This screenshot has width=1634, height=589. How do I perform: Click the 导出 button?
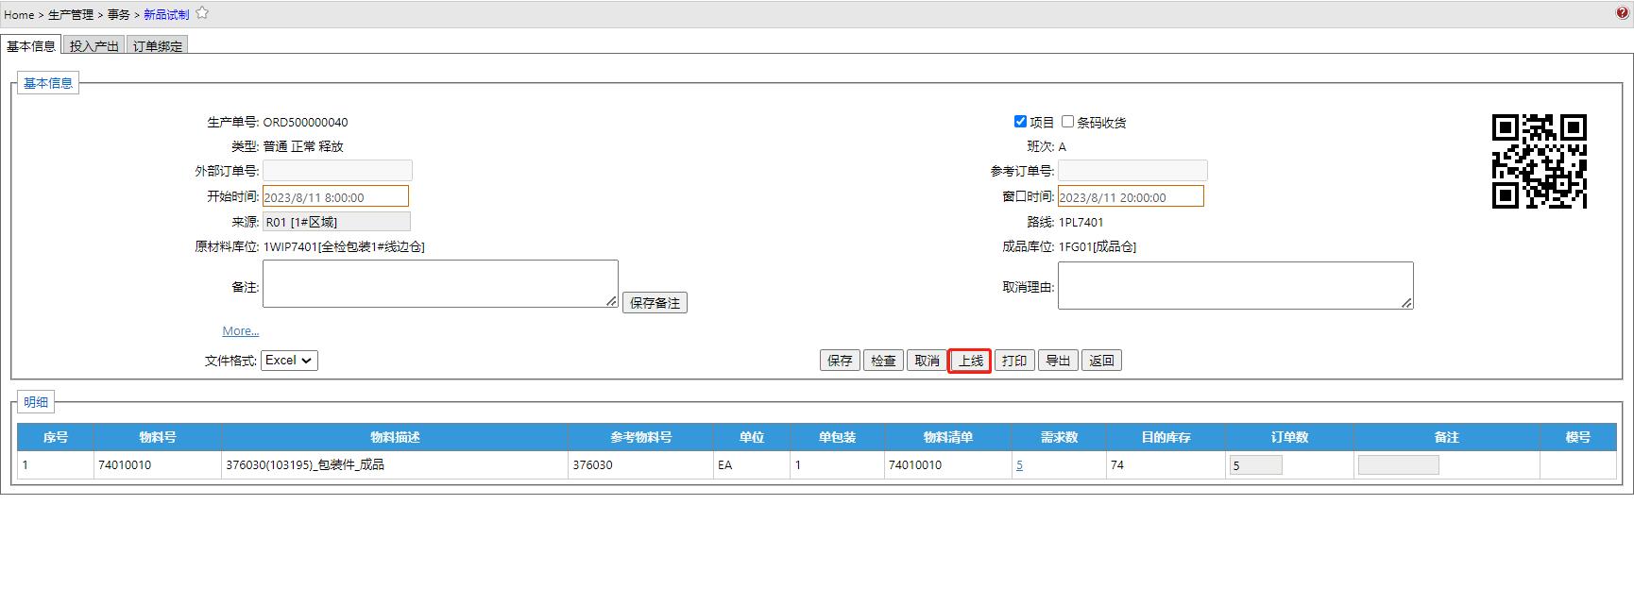click(x=1058, y=361)
